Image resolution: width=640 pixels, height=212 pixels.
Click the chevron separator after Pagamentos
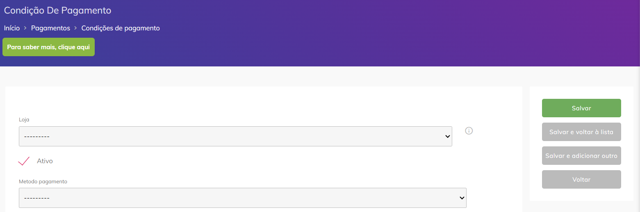pyautogui.click(x=76, y=28)
